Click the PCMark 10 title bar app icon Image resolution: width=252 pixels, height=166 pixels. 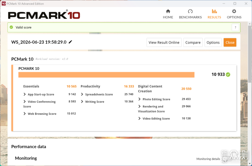(x=3, y=4)
